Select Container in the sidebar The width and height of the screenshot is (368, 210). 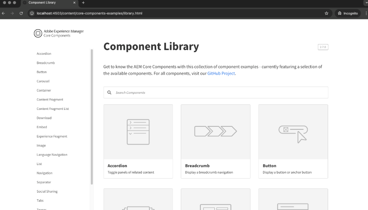point(44,90)
